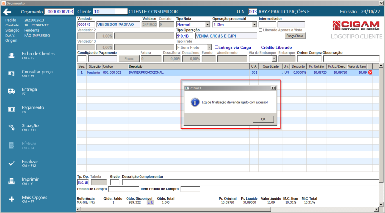Focus the Grade field

[115, 182]
